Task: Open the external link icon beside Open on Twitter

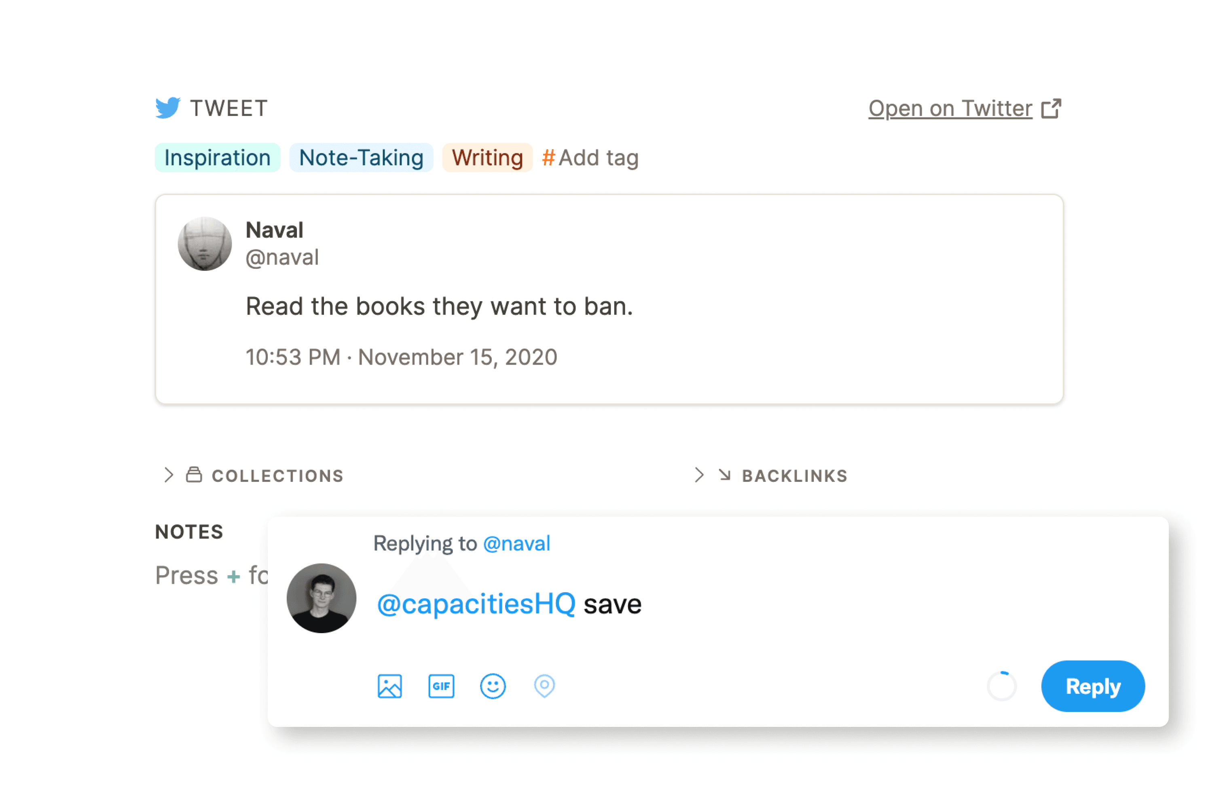Action: coord(1052,108)
